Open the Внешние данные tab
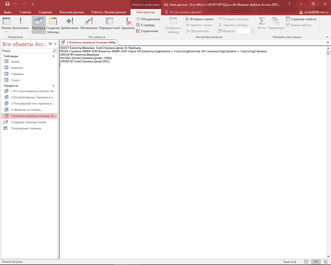331x265 pixels. point(72,12)
